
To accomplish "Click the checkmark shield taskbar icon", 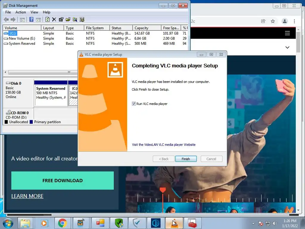I will point(137,223).
